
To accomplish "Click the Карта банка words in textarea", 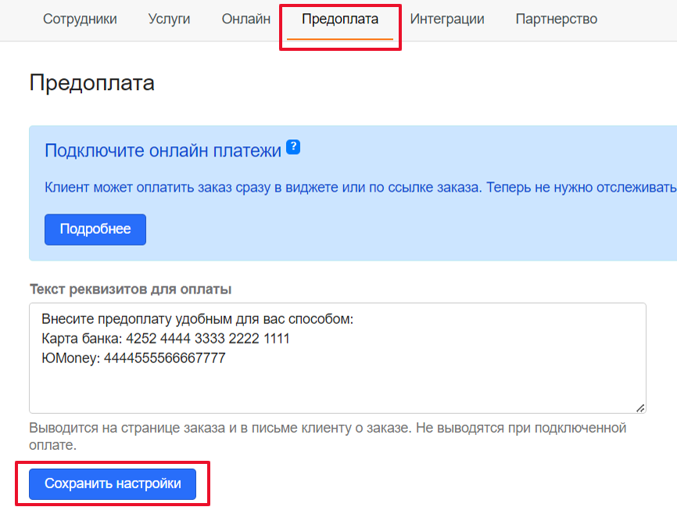I will click(81, 339).
